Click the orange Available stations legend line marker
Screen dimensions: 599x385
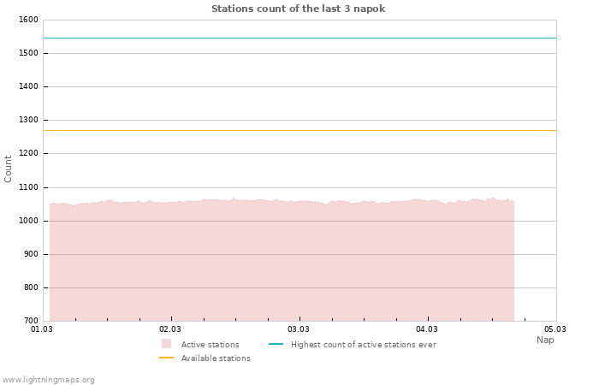(x=166, y=358)
